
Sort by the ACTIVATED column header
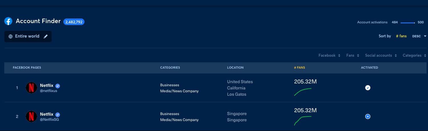(370, 67)
